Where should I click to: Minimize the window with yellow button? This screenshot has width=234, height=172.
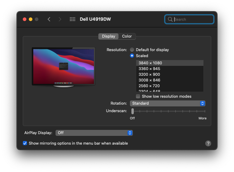tap(31, 19)
